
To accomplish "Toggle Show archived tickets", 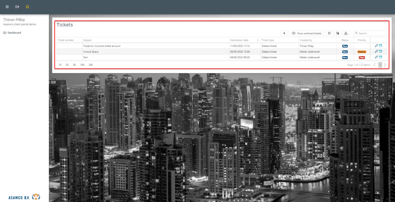I will (x=306, y=33).
